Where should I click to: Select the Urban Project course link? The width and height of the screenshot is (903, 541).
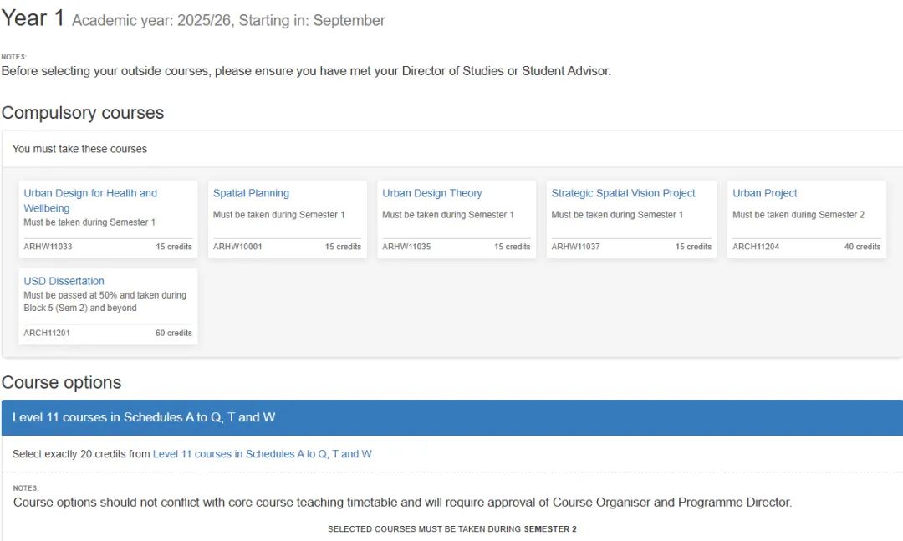pos(765,193)
